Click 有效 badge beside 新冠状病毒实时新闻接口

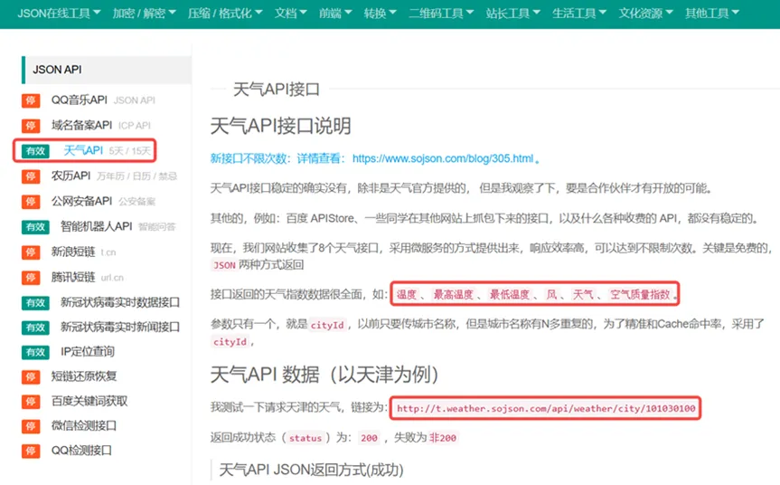[x=35, y=328]
